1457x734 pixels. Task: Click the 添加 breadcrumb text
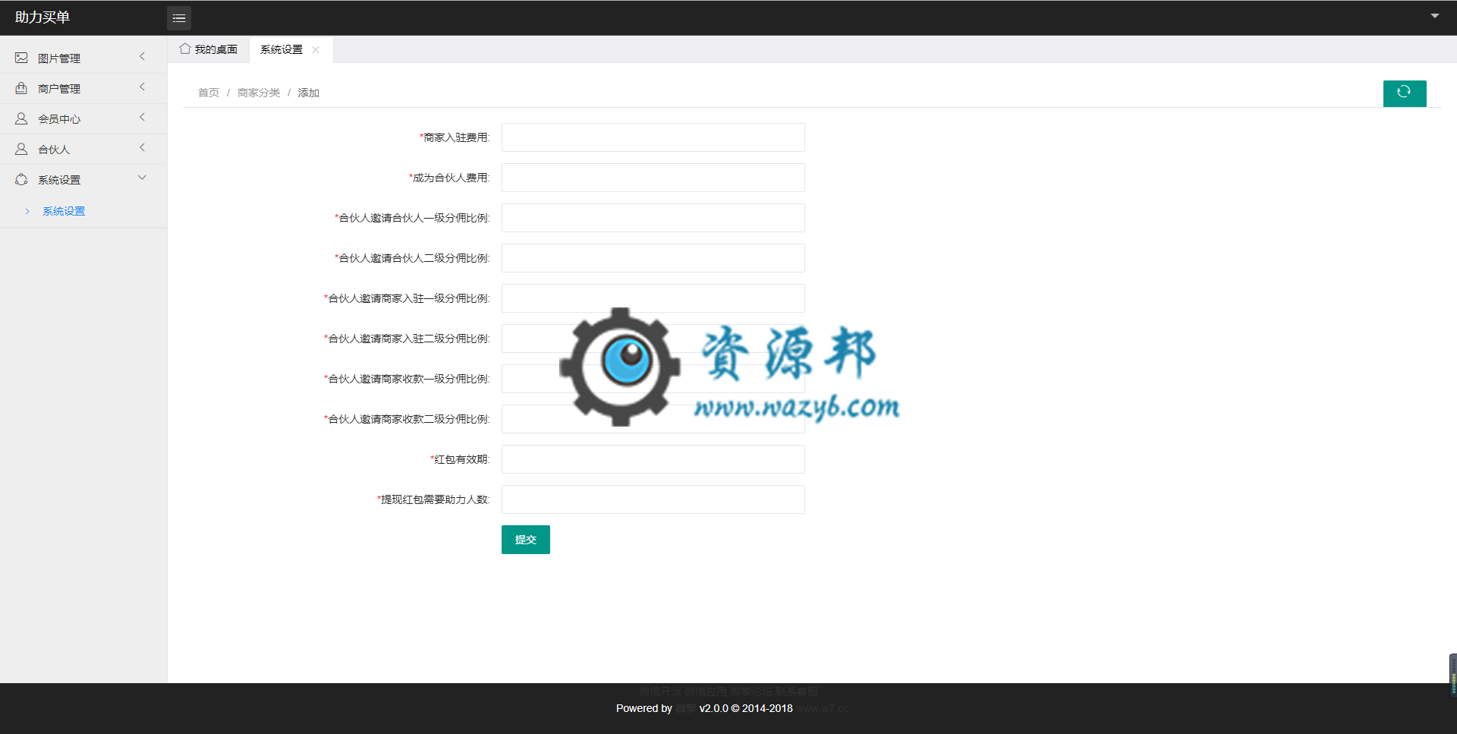pyautogui.click(x=309, y=93)
